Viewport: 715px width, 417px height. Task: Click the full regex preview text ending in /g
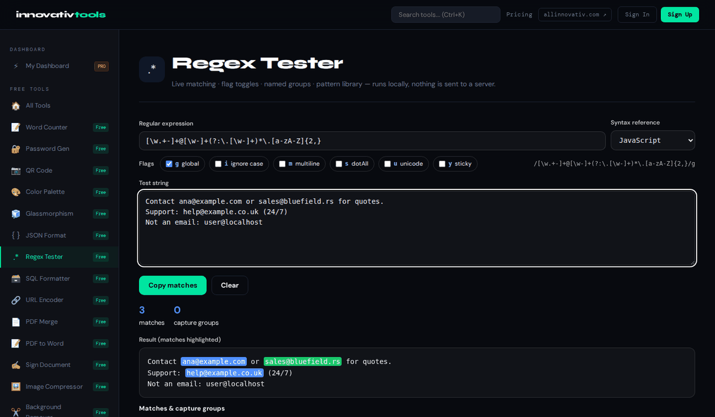614,164
